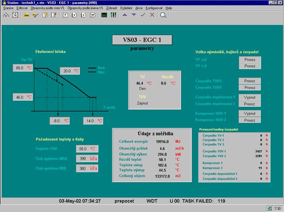The width and height of the screenshot is (284, 212).
Task: Click the Kompresor HUV 2 Provoz button
Action: click(250, 120)
